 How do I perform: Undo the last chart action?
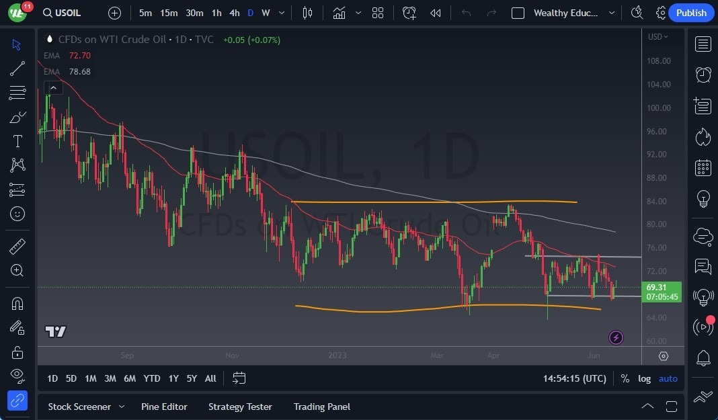[x=466, y=13]
